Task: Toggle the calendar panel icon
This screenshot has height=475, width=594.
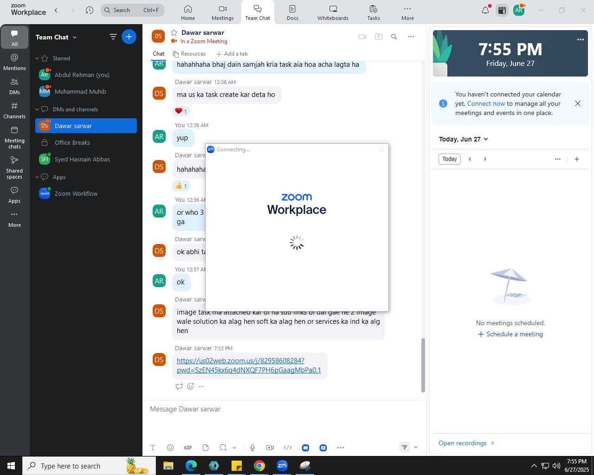Action: click(x=502, y=10)
